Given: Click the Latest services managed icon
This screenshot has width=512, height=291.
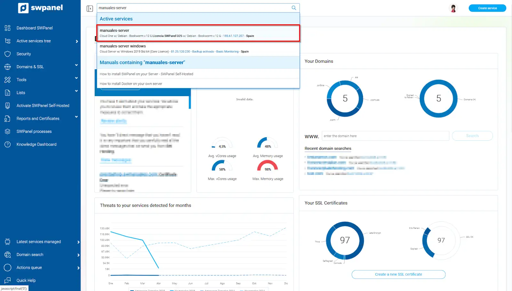Looking at the screenshot, I should pos(8,242).
